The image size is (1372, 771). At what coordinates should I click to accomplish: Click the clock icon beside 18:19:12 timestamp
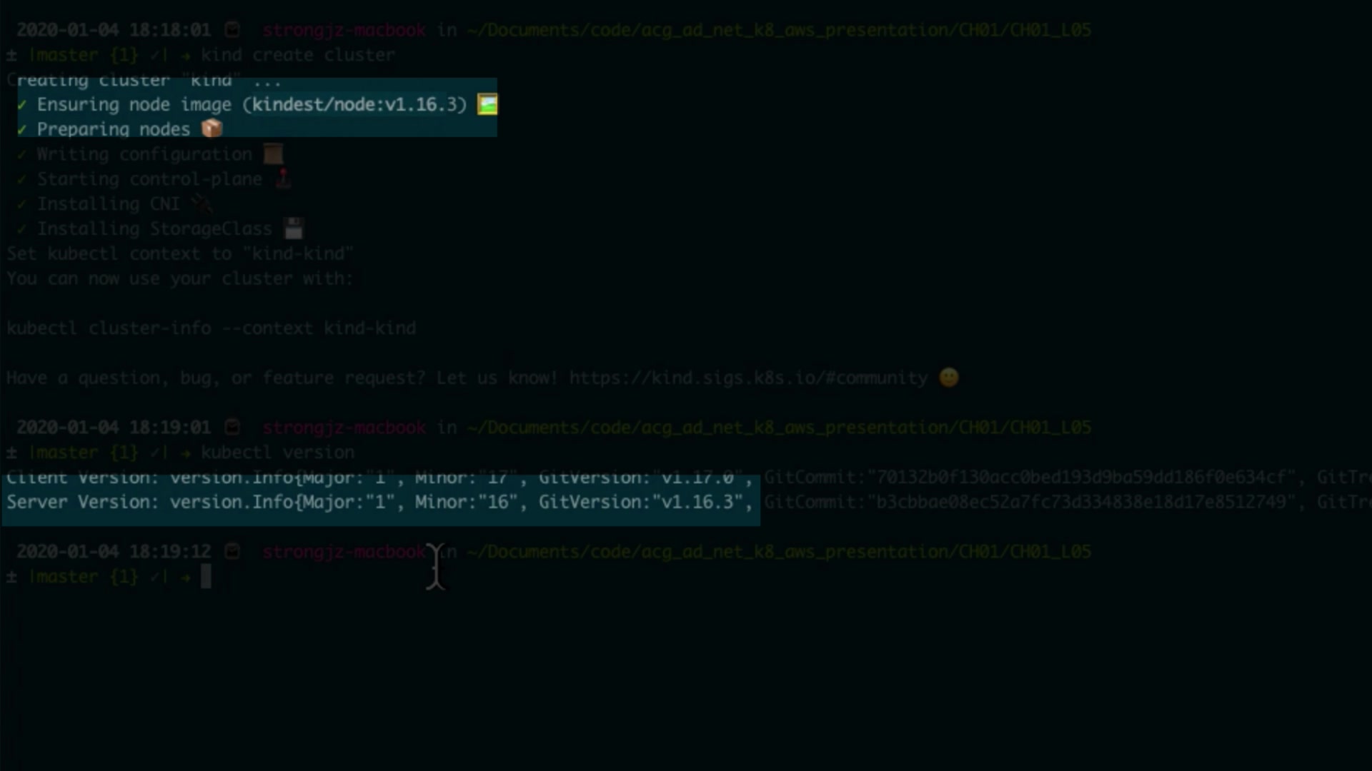click(232, 552)
